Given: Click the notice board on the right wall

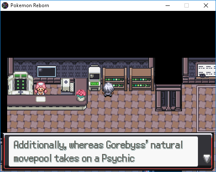Looking at the screenshot, I should point(206,71).
